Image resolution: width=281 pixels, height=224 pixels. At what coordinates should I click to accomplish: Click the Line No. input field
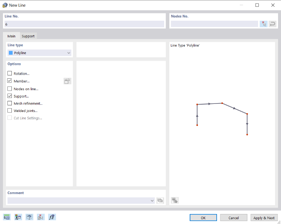point(84,24)
